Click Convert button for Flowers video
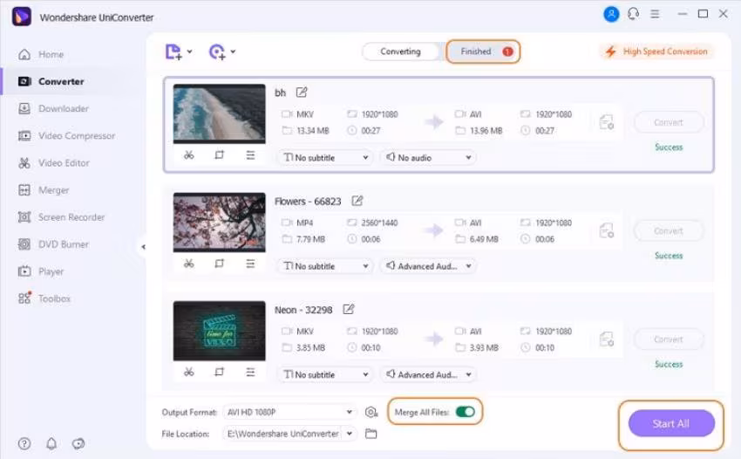Screen dimensions: 741x459 click(669, 231)
